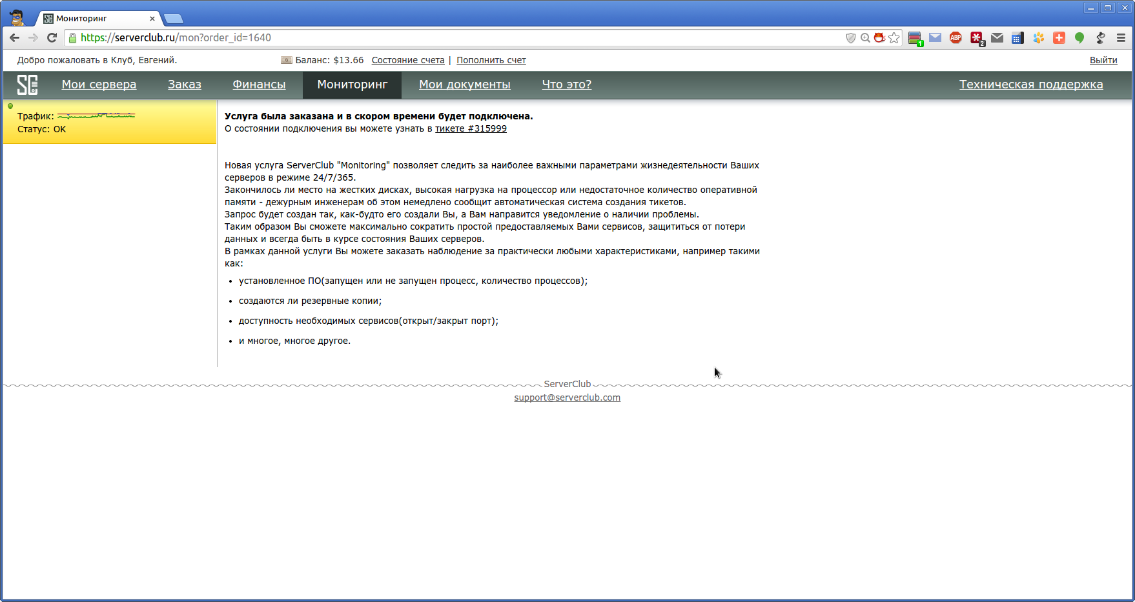The image size is (1135, 602).
Task: Go to Техническая поддержка
Action: tap(1031, 85)
